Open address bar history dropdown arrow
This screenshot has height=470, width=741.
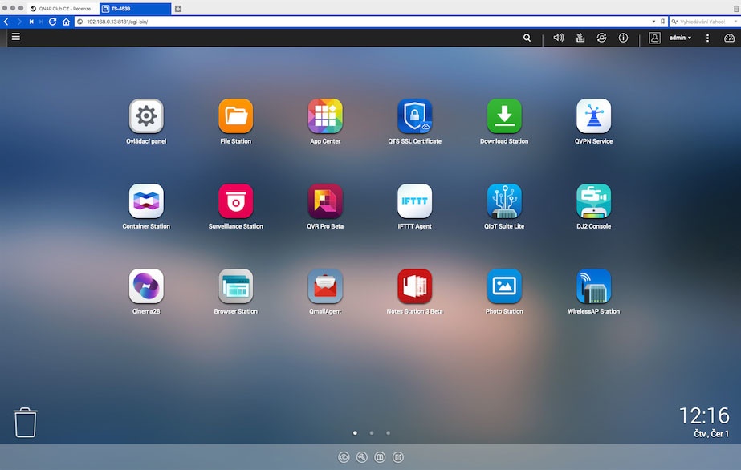click(x=653, y=22)
